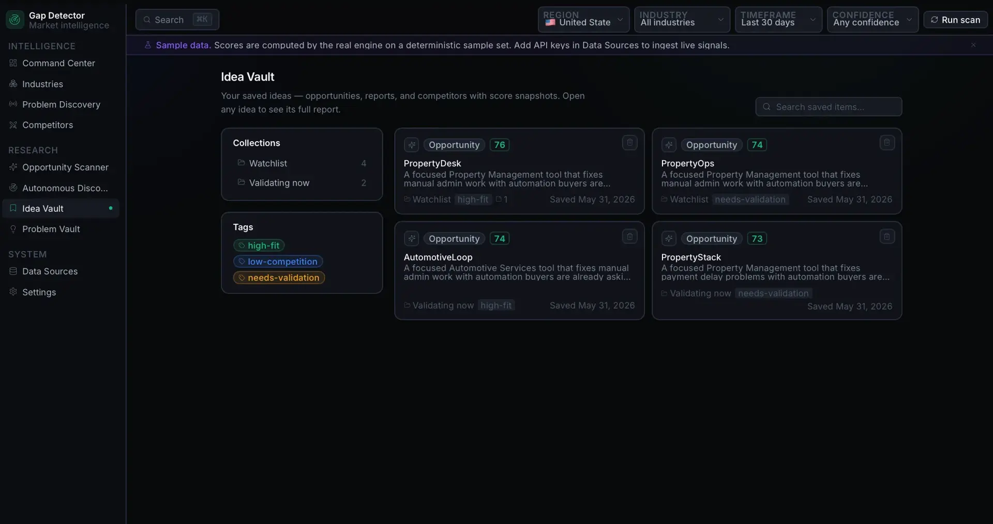Open the Timeframe dropdown
Screen dimensions: 993x524
[x=778, y=20]
